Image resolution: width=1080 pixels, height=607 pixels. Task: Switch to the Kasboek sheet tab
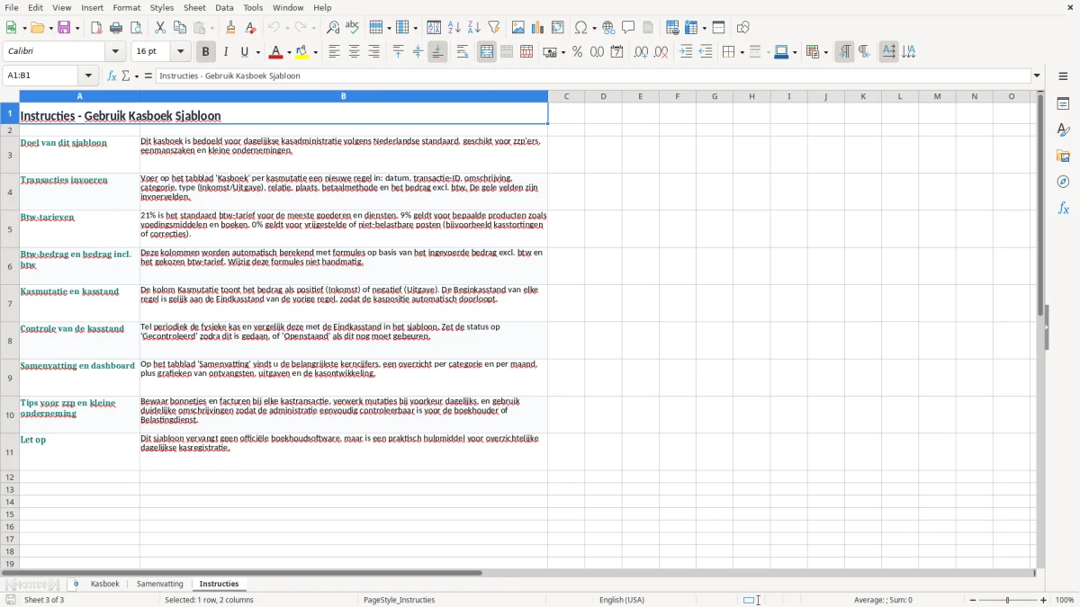pyautogui.click(x=104, y=584)
